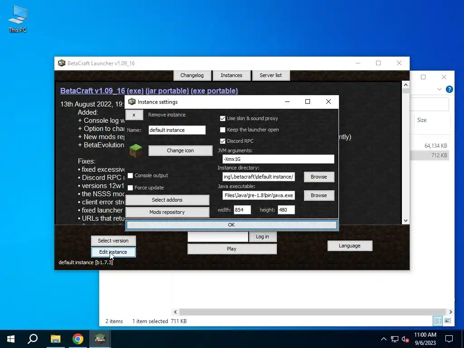The height and width of the screenshot is (348, 464).
Task: Open the (exe portable) download link
Action: coord(214,91)
